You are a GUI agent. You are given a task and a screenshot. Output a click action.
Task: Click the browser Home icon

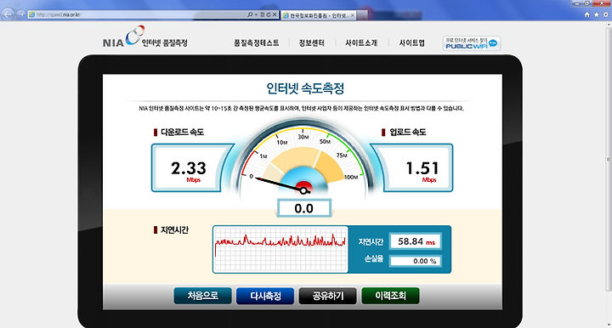coord(587,14)
